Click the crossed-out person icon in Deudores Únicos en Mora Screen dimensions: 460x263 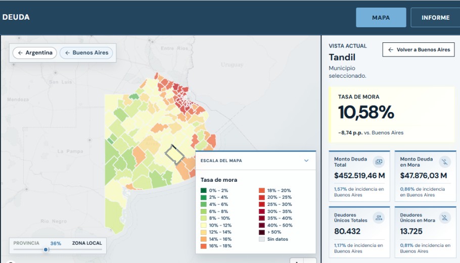tap(445, 218)
